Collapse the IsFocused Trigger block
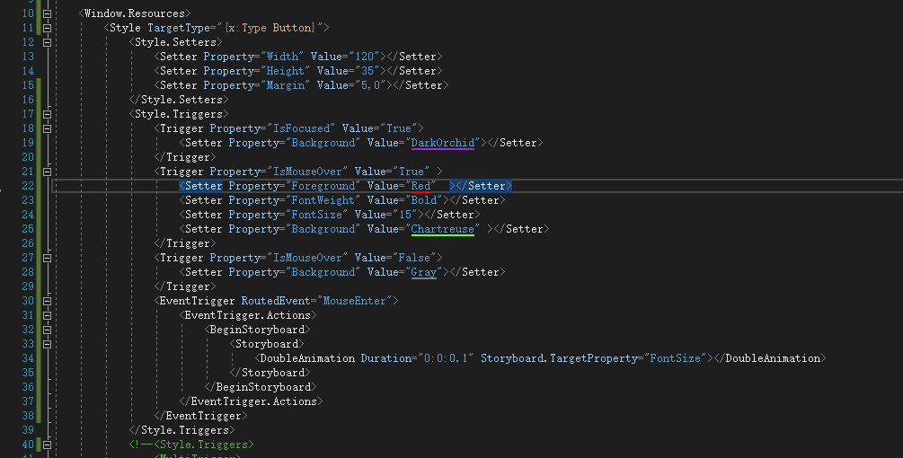This screenshot has height=458, width=903. click(47, 128)
